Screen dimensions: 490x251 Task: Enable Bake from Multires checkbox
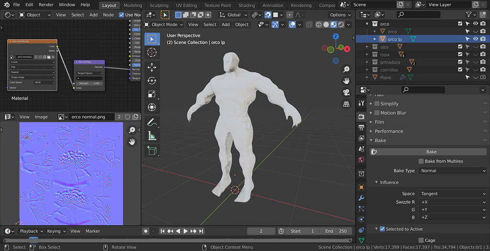coord(421,161)
